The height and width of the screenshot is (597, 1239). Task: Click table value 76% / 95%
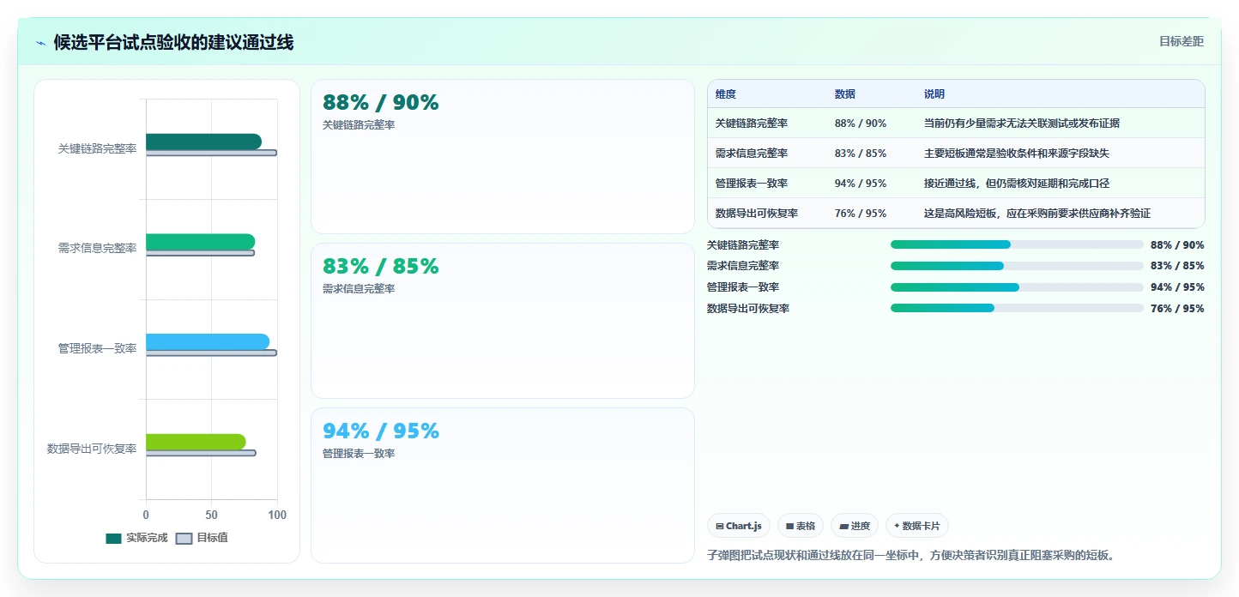(861, 214)
